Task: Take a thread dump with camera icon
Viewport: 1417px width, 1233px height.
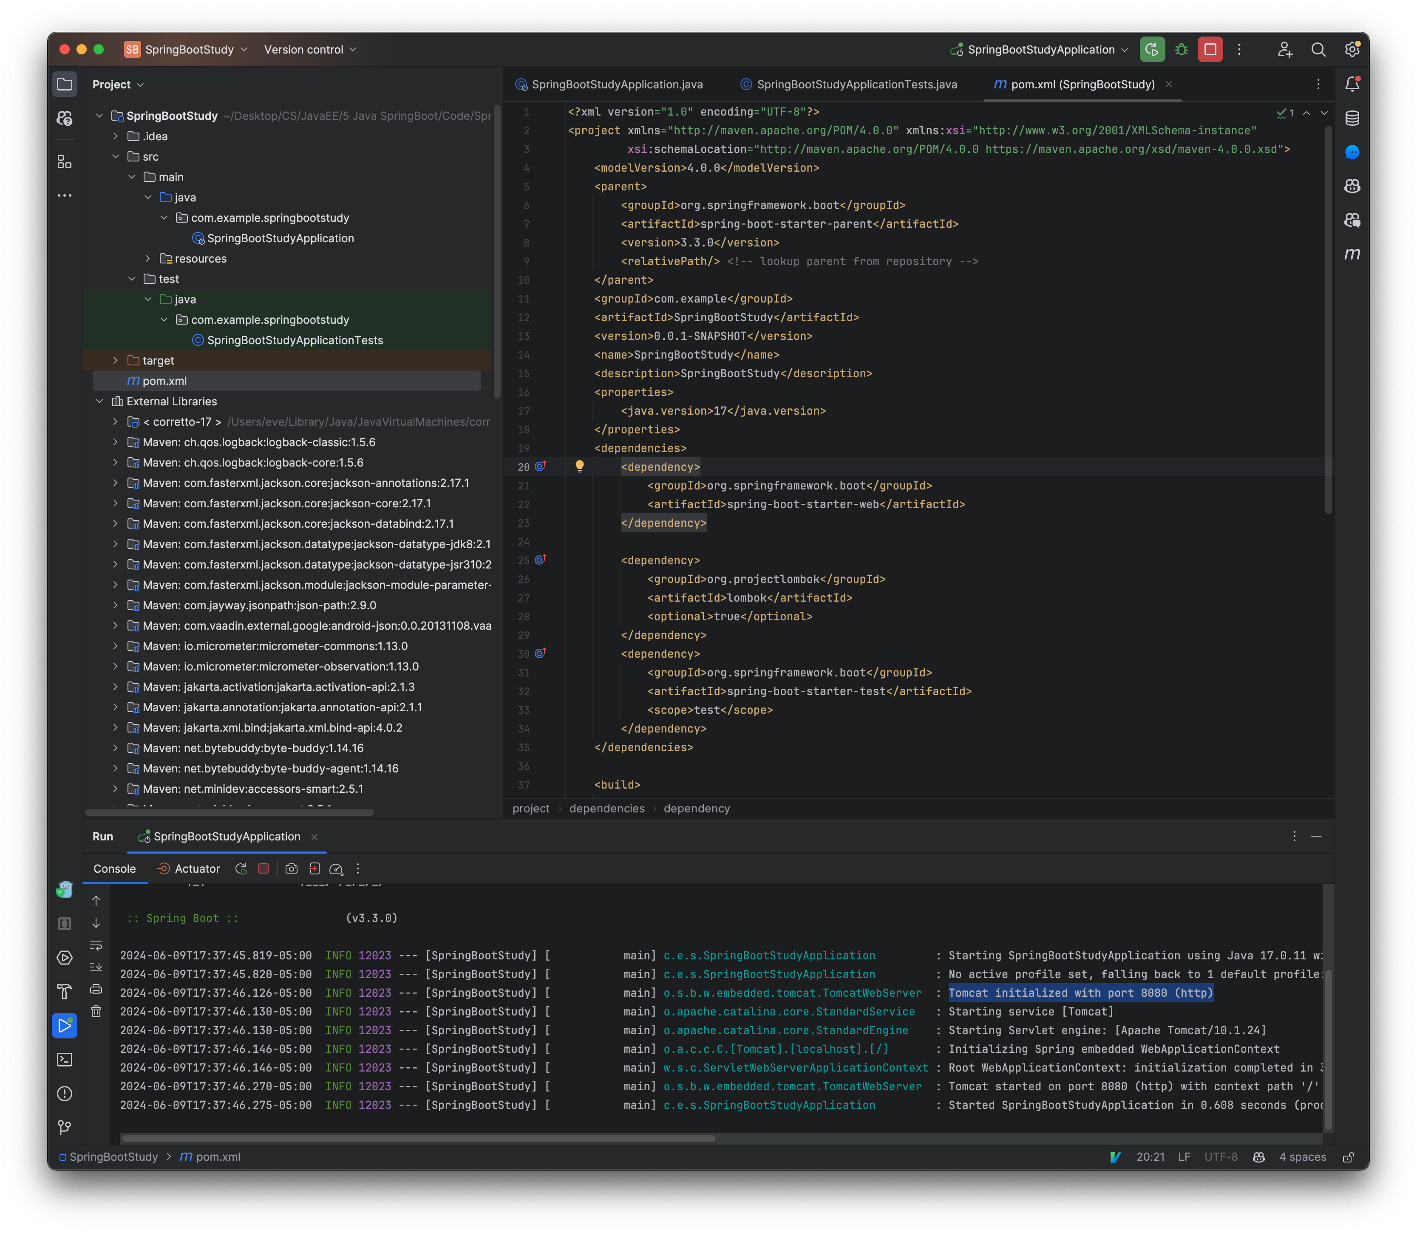Action: click(292, 868)
